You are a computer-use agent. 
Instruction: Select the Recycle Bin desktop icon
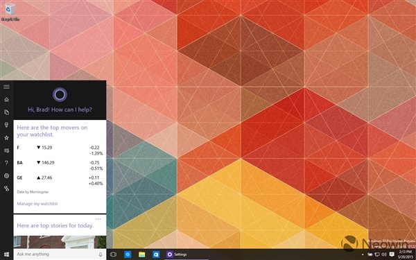coord(10,12)
